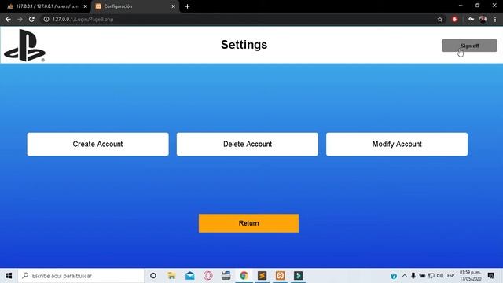This screenshot has width=503, height=283.
Task: Click the PlayStation logo in the page header
Action: point(24,46)
